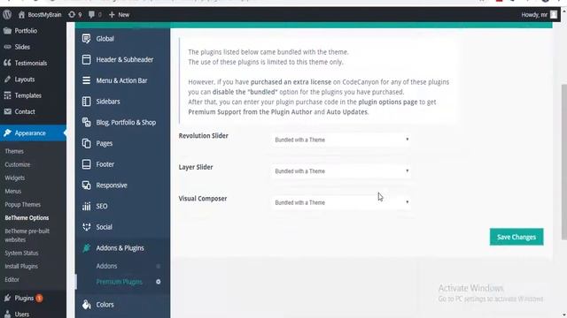Click the Colors paint bucket icon
The height and width of the screenshot is (318, 567).
coord(86,304)
